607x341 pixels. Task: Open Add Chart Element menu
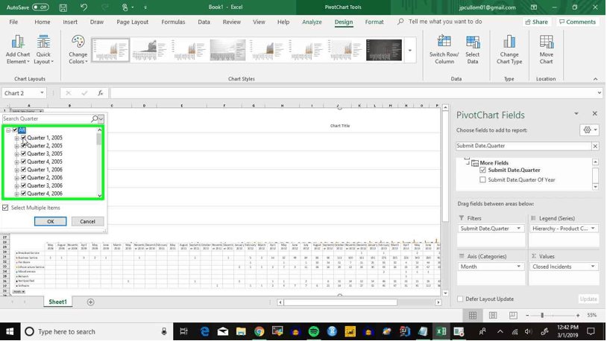click(18, 49)
